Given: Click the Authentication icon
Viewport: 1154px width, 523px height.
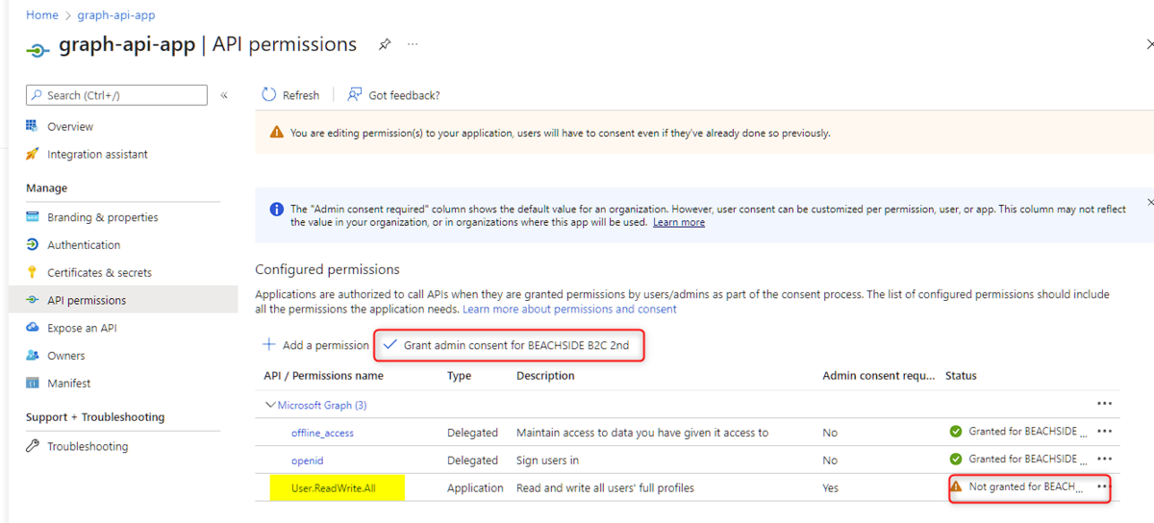Looking at the screenshot, I should tap(32, 245).
